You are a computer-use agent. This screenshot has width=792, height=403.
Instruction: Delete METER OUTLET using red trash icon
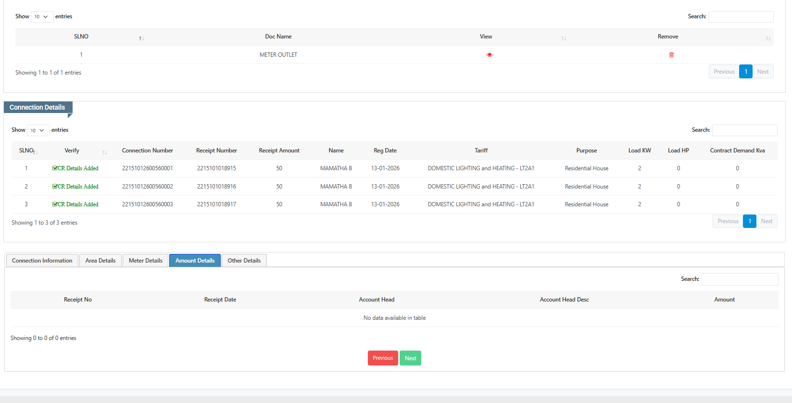coord(671,55)
